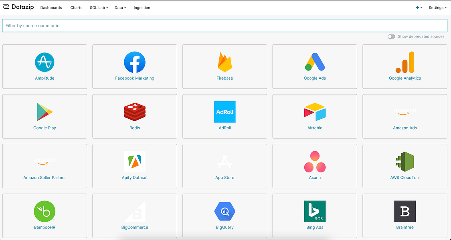This screenshot has width=451, height=240.
Task: Expand the Data dropdown
Action: click(x=120, y=7)
